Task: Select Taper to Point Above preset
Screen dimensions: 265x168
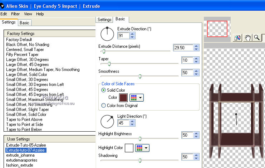Action: click(24, 119)
